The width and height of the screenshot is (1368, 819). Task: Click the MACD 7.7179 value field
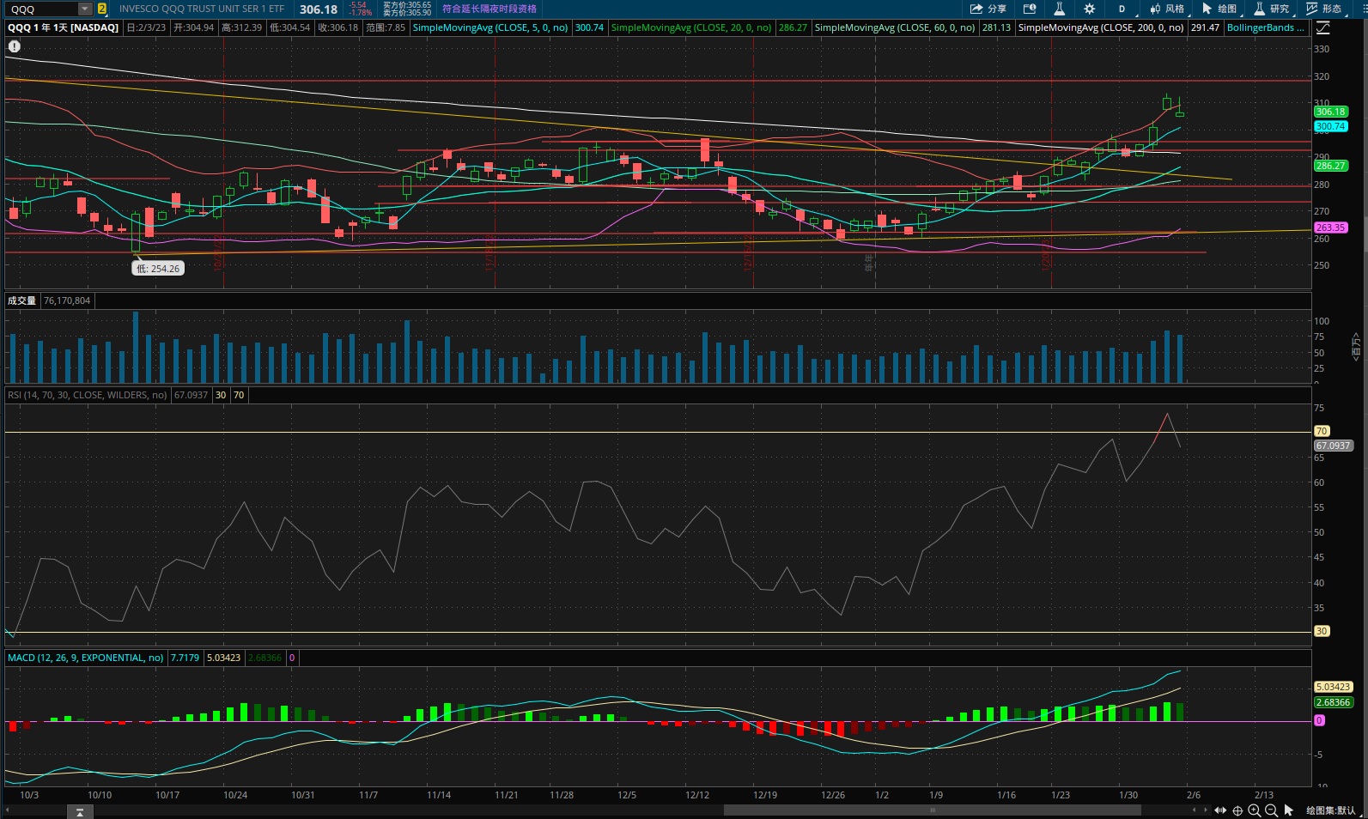[x=185, y=658]
